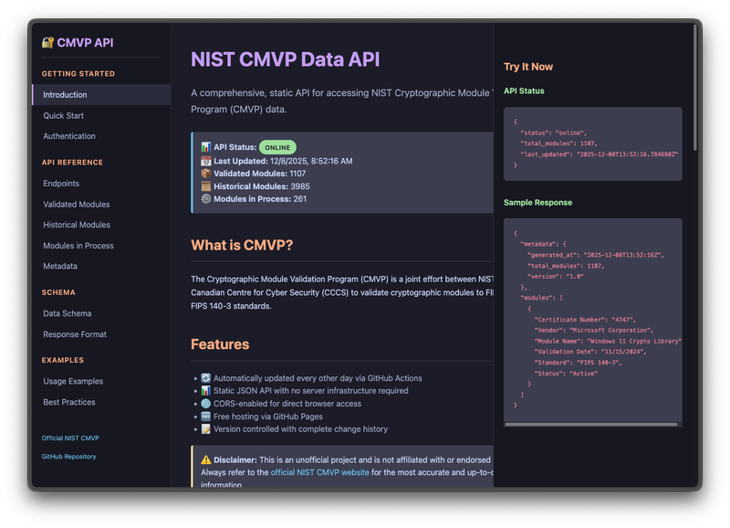Click the memo icon for Version controlled feature
The height and width of the screenshot is (528, 730).
205,429
